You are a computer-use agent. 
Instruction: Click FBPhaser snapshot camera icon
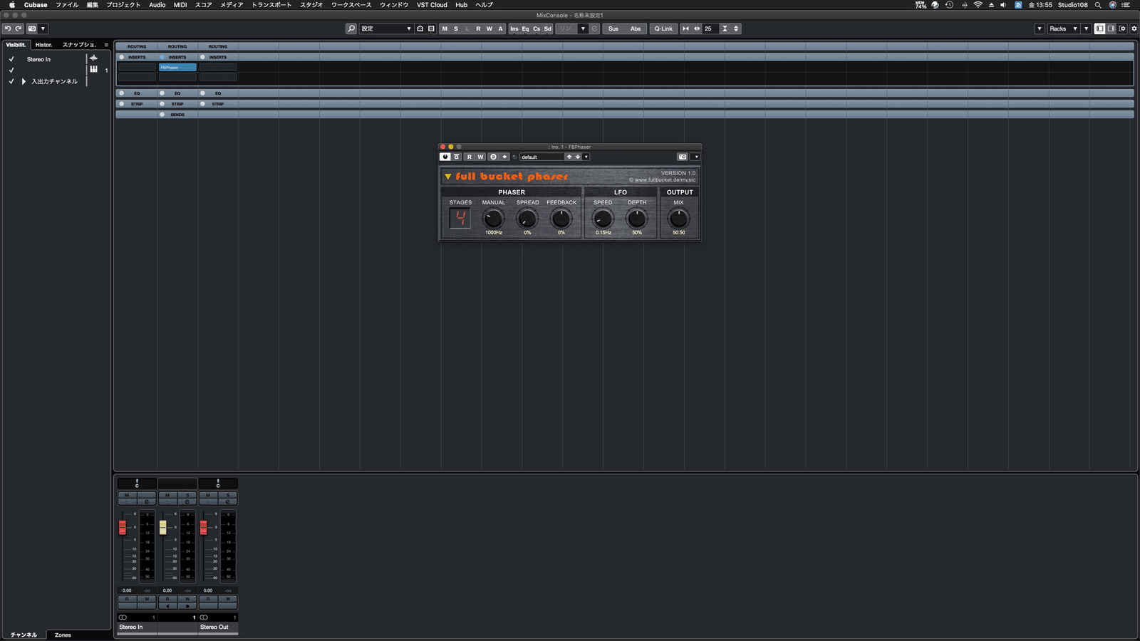click(x=683, y=157)
